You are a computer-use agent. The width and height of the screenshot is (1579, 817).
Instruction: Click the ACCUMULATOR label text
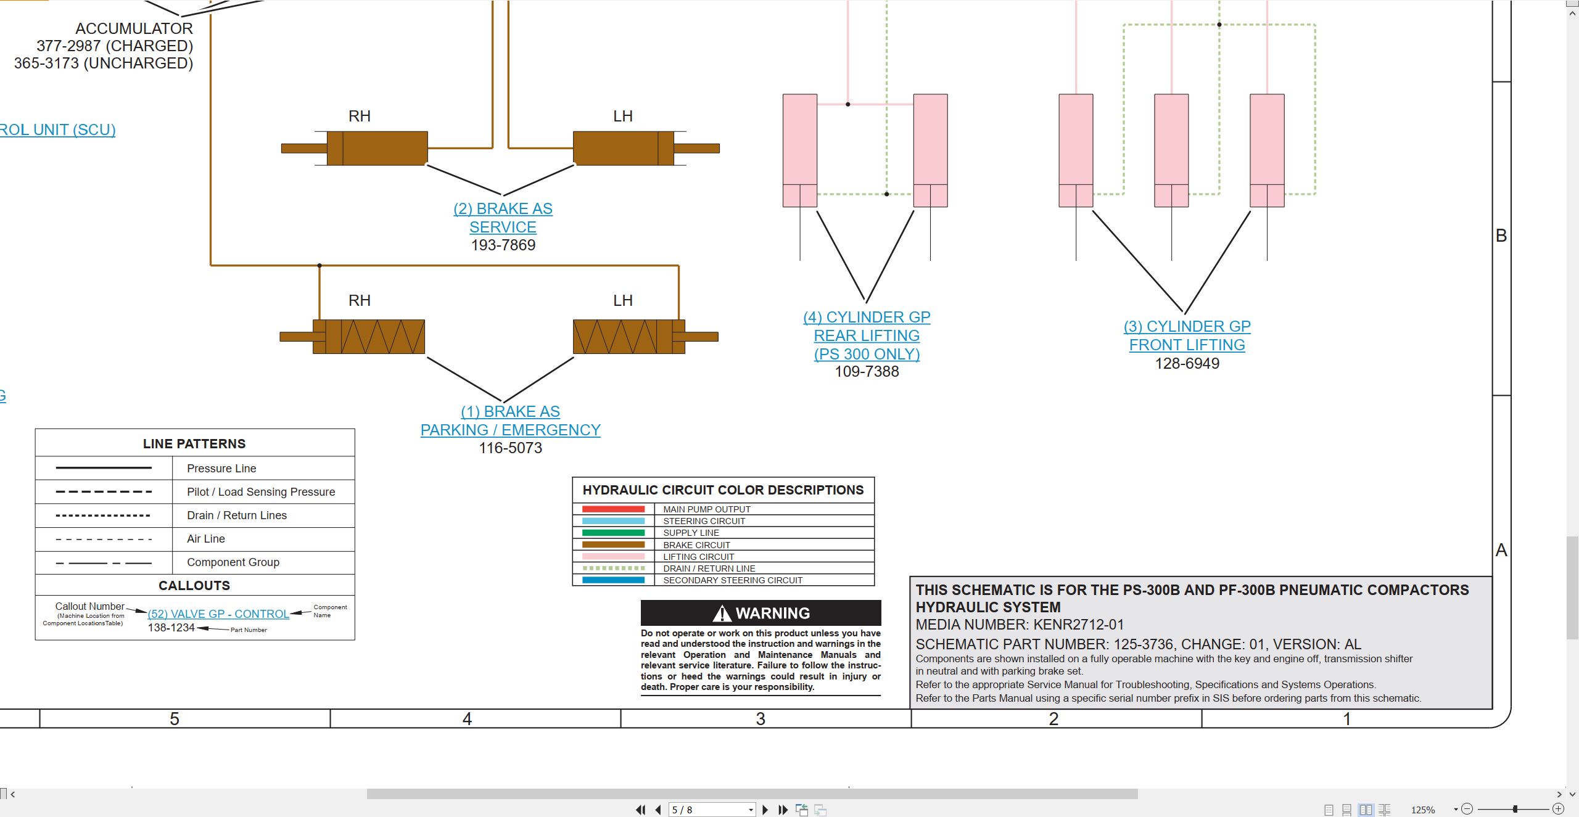[x=134, y=29]
